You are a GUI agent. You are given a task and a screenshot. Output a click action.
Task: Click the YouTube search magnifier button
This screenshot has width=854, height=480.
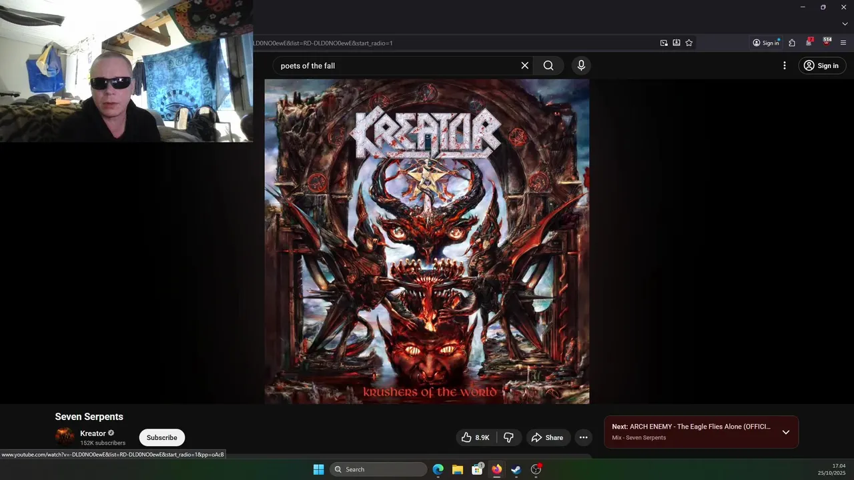click(x=548, y=65)
